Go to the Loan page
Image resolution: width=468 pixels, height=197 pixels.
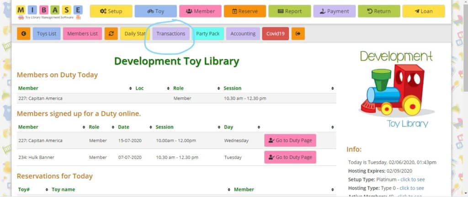(x=424, y=11)
